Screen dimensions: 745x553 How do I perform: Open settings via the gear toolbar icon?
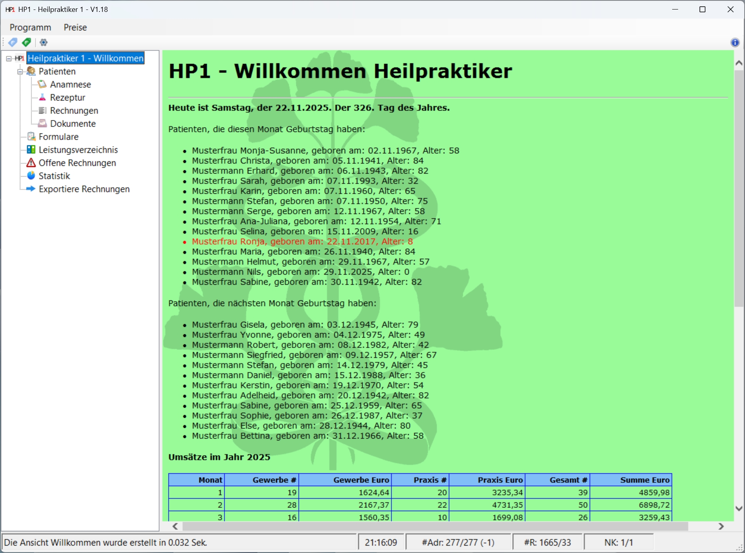(44, 42)
